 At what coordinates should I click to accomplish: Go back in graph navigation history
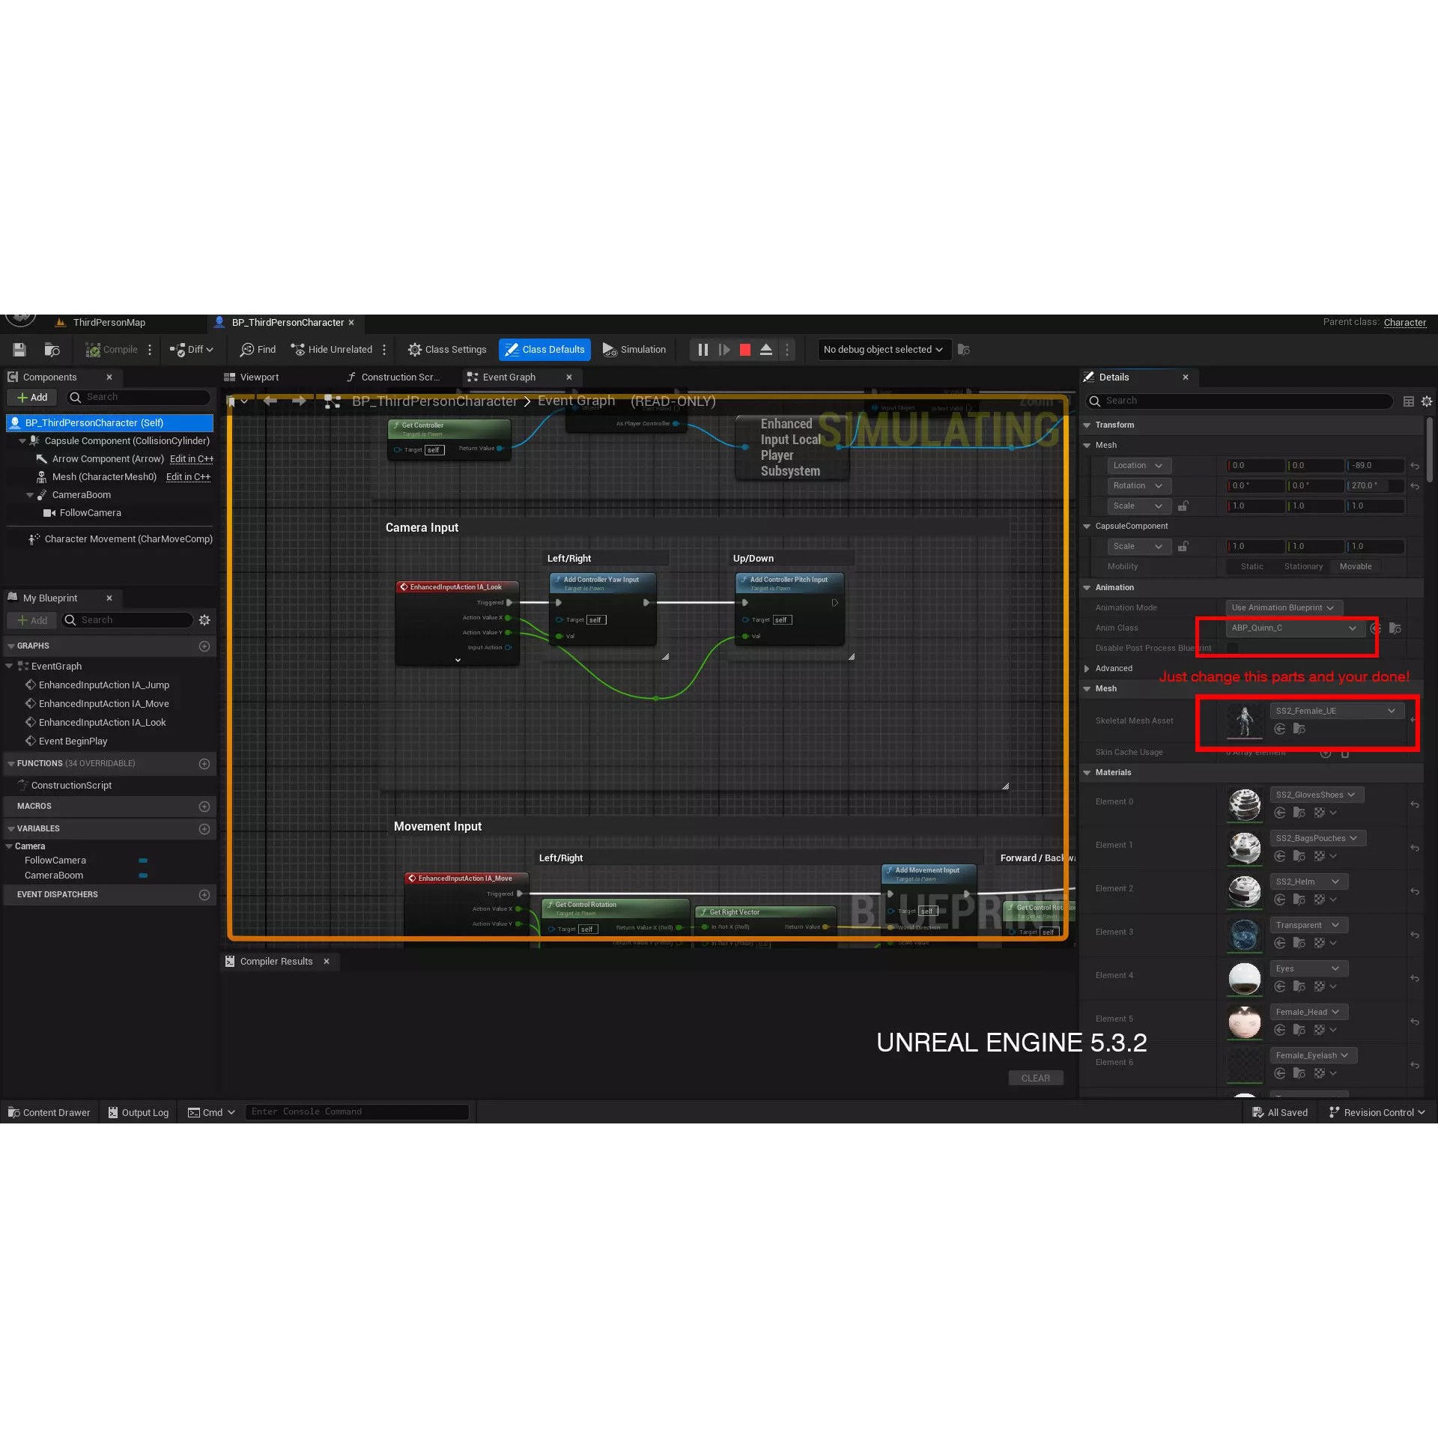point(270,401)
